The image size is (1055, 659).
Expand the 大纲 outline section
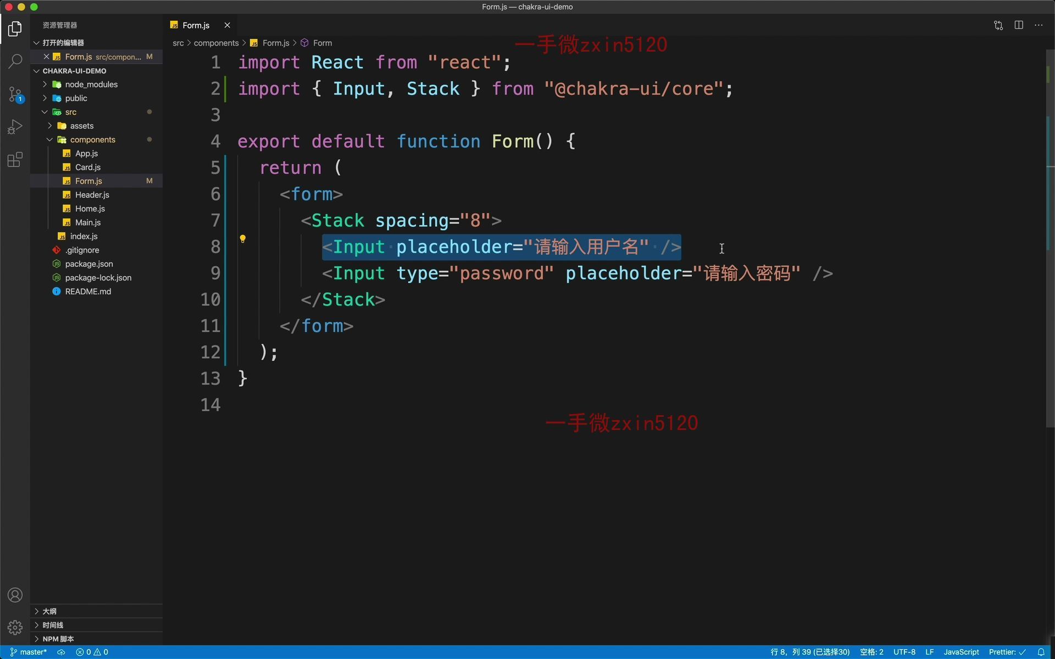96,611
